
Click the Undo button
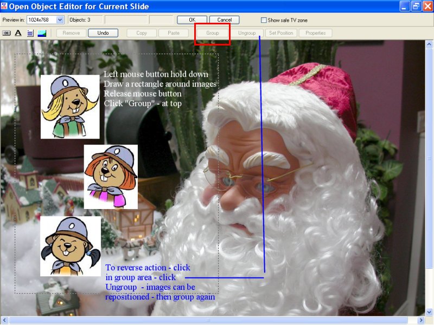coord(103,33)
